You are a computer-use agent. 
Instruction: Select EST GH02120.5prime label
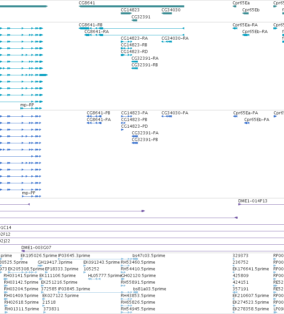pos(138,276)
